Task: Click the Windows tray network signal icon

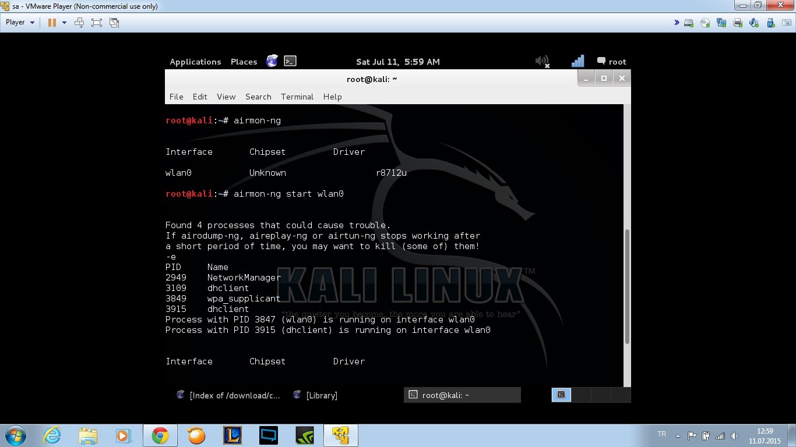Action: (720, 435)
